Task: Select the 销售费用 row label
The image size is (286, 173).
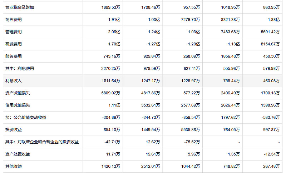Action: tap(14, 20)
